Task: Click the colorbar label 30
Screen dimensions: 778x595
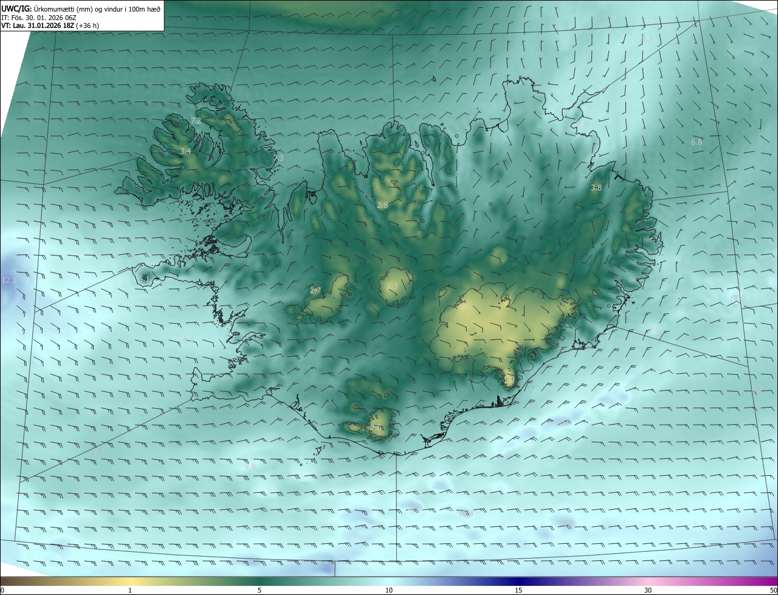Action: (x=648, y=590)
